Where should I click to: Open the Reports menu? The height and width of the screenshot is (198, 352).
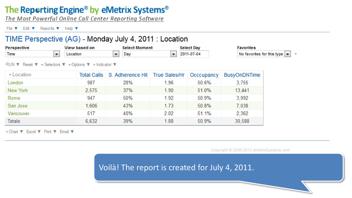pos(49,29)
